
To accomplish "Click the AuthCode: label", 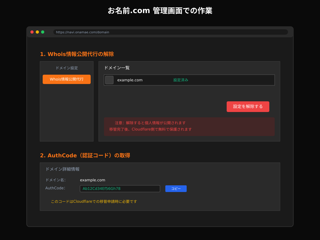I will click(55, 188).
